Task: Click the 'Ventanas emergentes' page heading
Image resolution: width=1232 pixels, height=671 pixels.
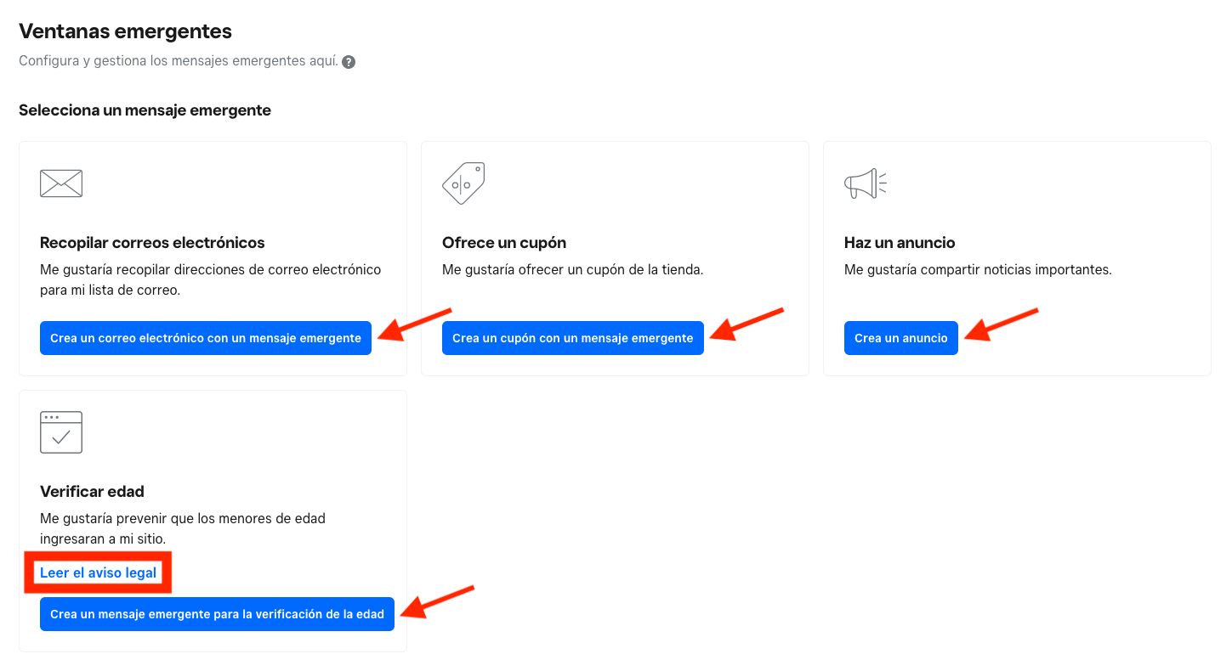Action: point(125,31)
